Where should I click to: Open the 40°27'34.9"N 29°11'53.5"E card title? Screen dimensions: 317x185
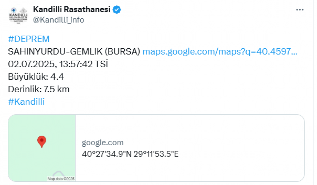click(130, 154)
